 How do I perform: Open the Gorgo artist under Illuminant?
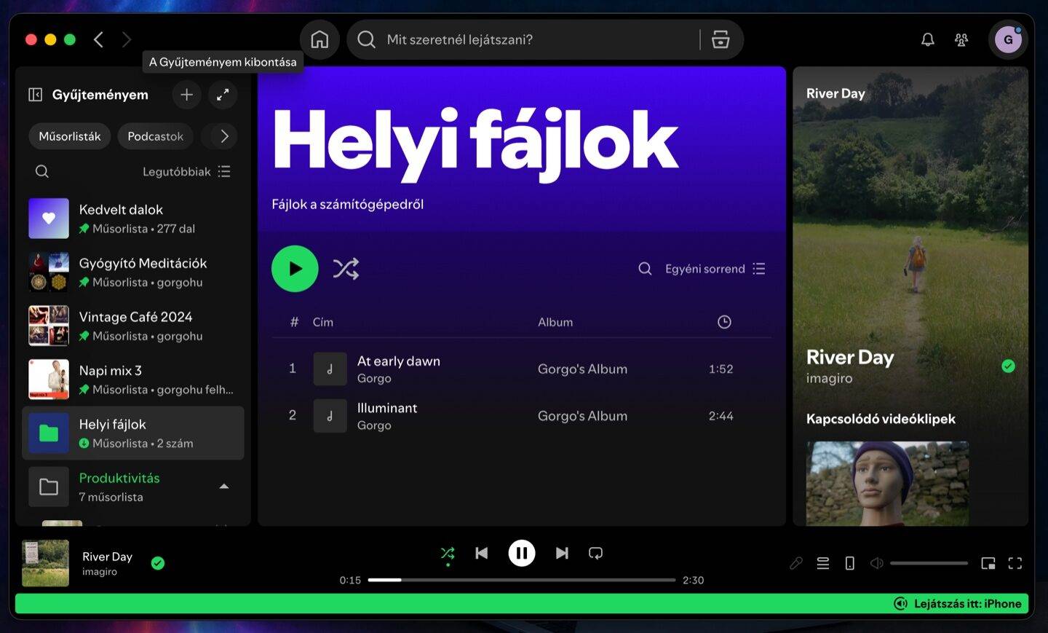(x=374, y=425)
